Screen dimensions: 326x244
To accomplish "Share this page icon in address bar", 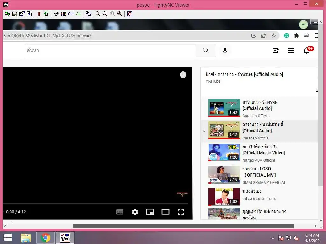I will click(x=263, y=36).
